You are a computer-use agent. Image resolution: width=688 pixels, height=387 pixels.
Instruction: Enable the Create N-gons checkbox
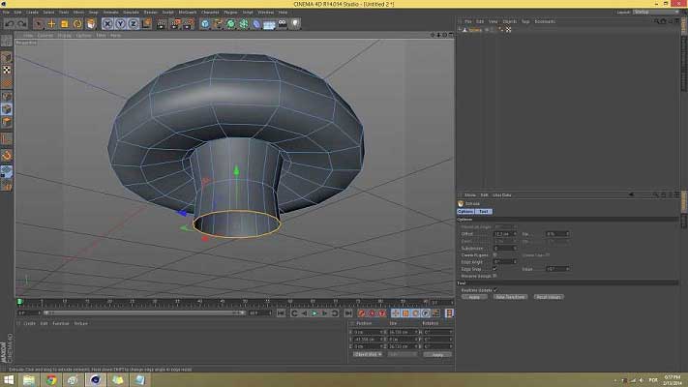pyautogui.click(x=496, y=254)
